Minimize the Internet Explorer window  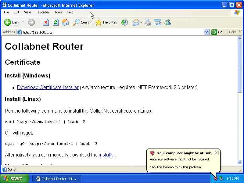224,5
